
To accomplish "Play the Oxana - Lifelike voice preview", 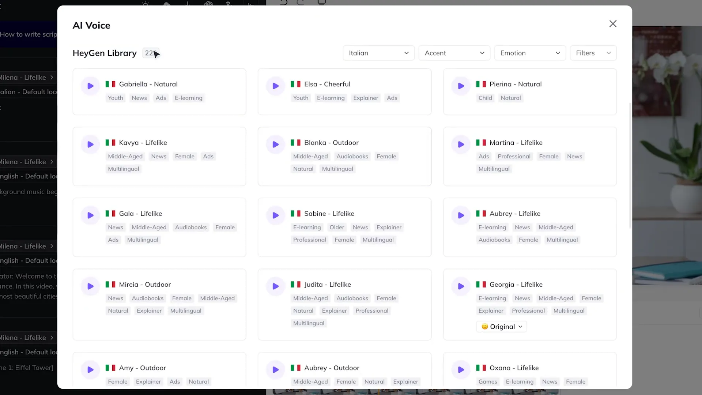I will (x=461, y=370).
